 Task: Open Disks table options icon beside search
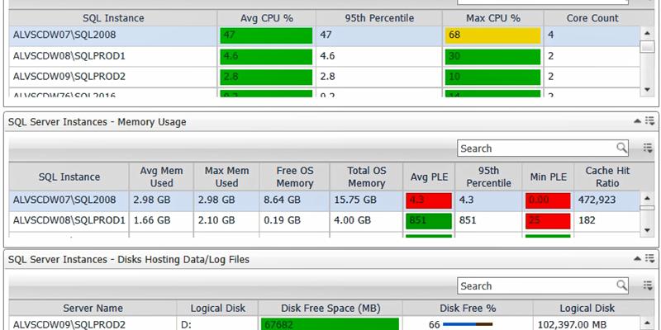[x=648, y=285]
